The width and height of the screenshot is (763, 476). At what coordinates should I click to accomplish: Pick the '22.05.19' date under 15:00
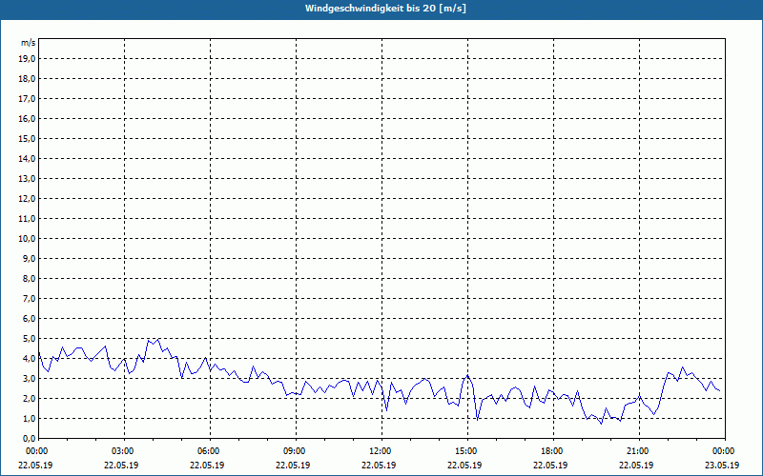click(x=464, y=465)
